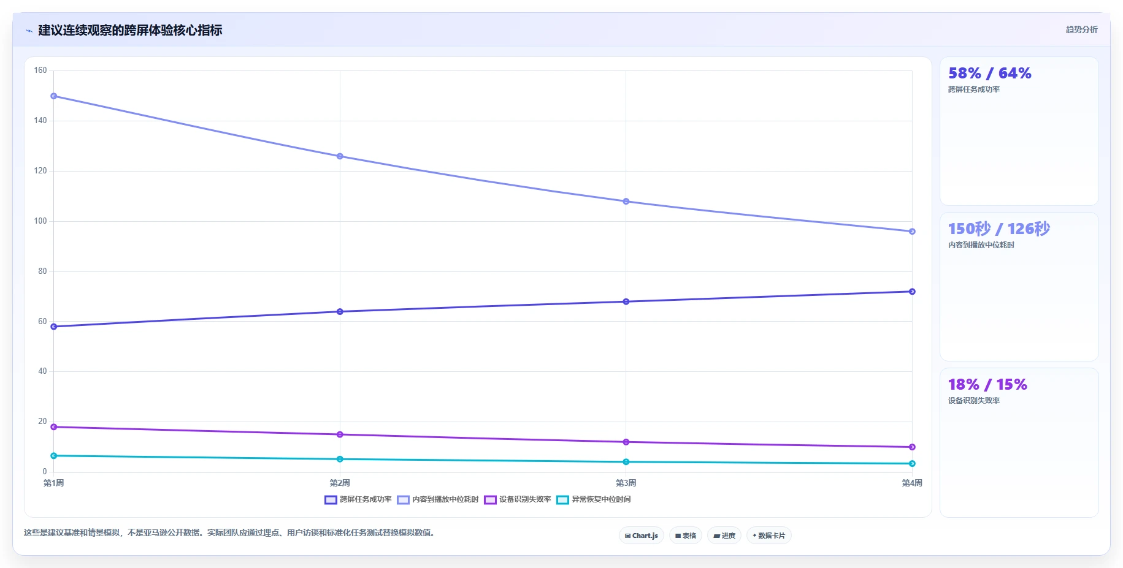Image resolution: width=1123 pixels, height=568 pixels.
Task: Click the 跨屏任务成功率 data point at 第1周
Action: (x=54, y=327)
